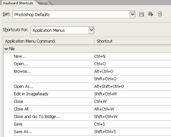Click the create new set from current icon
The height and width of the screenshot is (137, 171).
tap(151, 14)
